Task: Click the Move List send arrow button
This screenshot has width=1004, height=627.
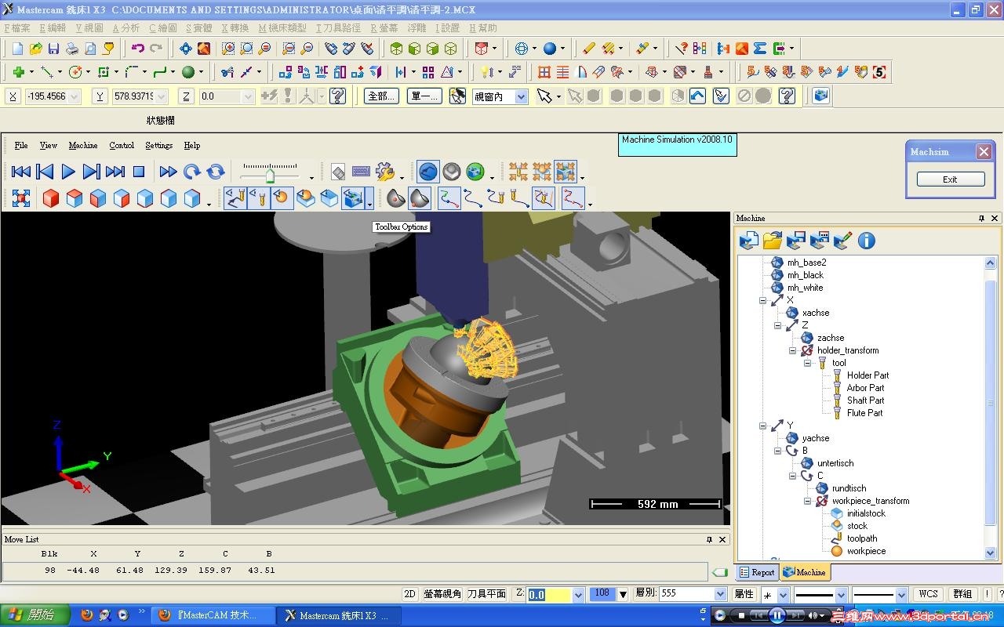Action: 719,572
